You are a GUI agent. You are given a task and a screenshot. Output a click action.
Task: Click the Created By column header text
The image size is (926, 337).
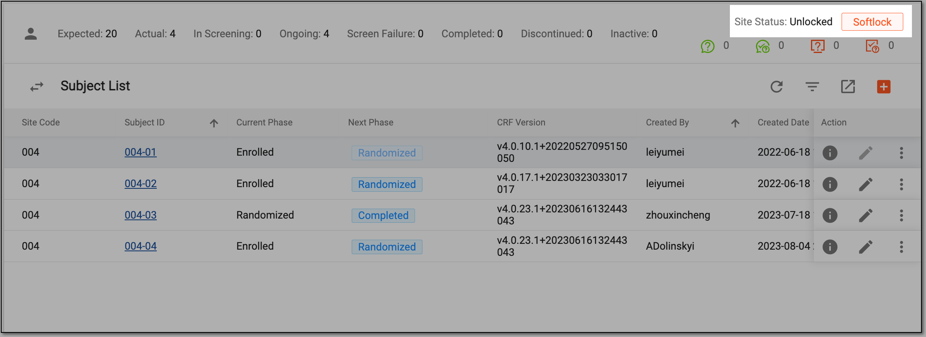[667, 123]
